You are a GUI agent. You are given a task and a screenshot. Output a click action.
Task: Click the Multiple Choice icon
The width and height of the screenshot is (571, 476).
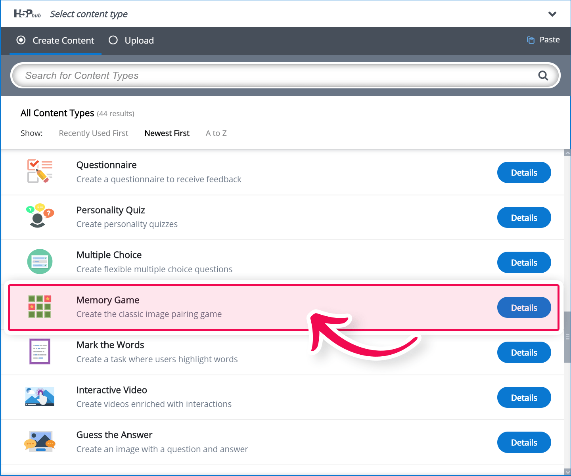tap(40, 262)
